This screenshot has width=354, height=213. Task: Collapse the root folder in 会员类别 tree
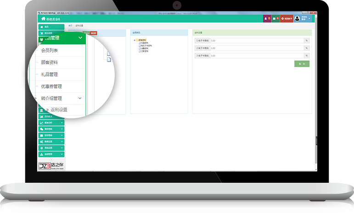pyautogui.click(x=135, y=40)
